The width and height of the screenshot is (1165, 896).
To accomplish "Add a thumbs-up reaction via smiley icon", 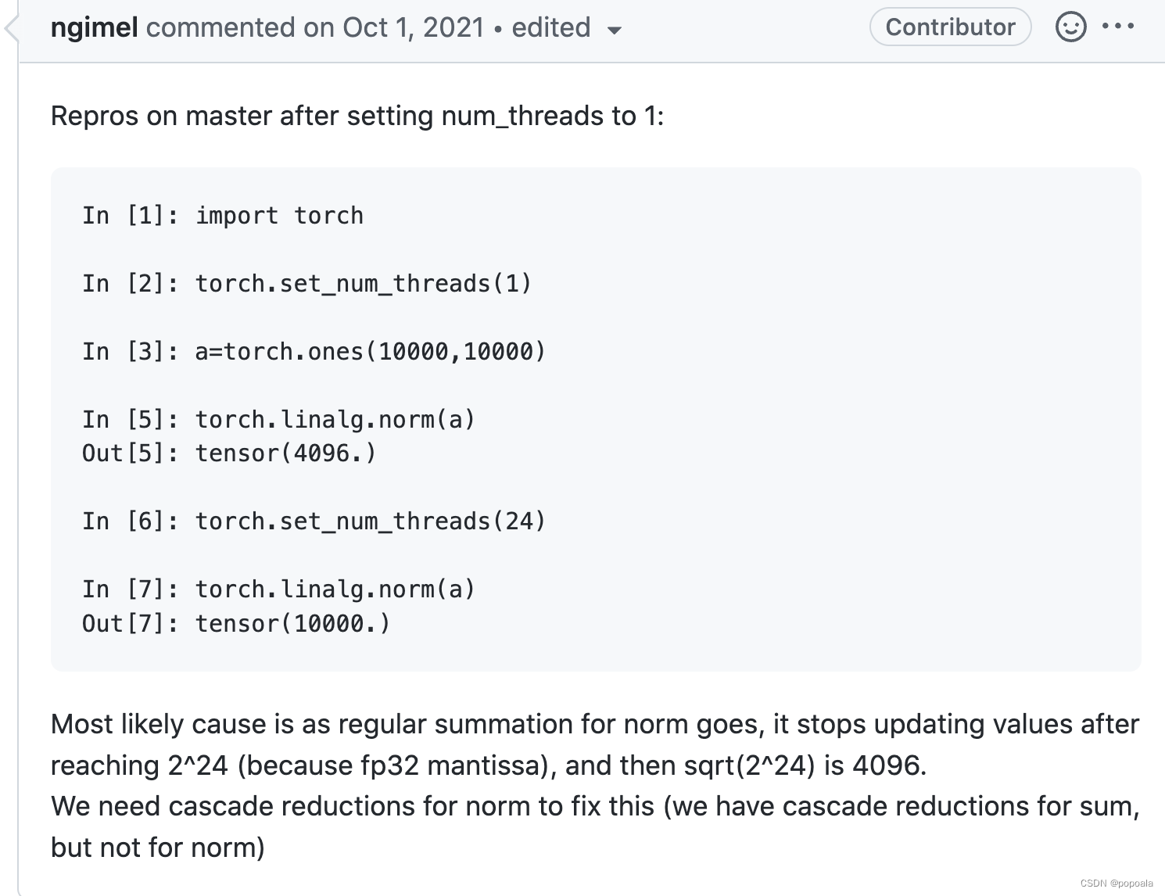I will 1070,26.
